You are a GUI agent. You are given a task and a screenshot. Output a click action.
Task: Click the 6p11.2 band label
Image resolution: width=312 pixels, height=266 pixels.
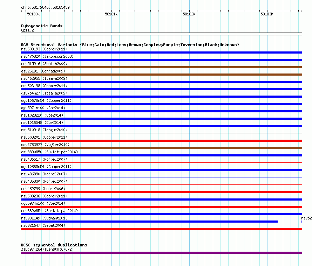point(27,30)
